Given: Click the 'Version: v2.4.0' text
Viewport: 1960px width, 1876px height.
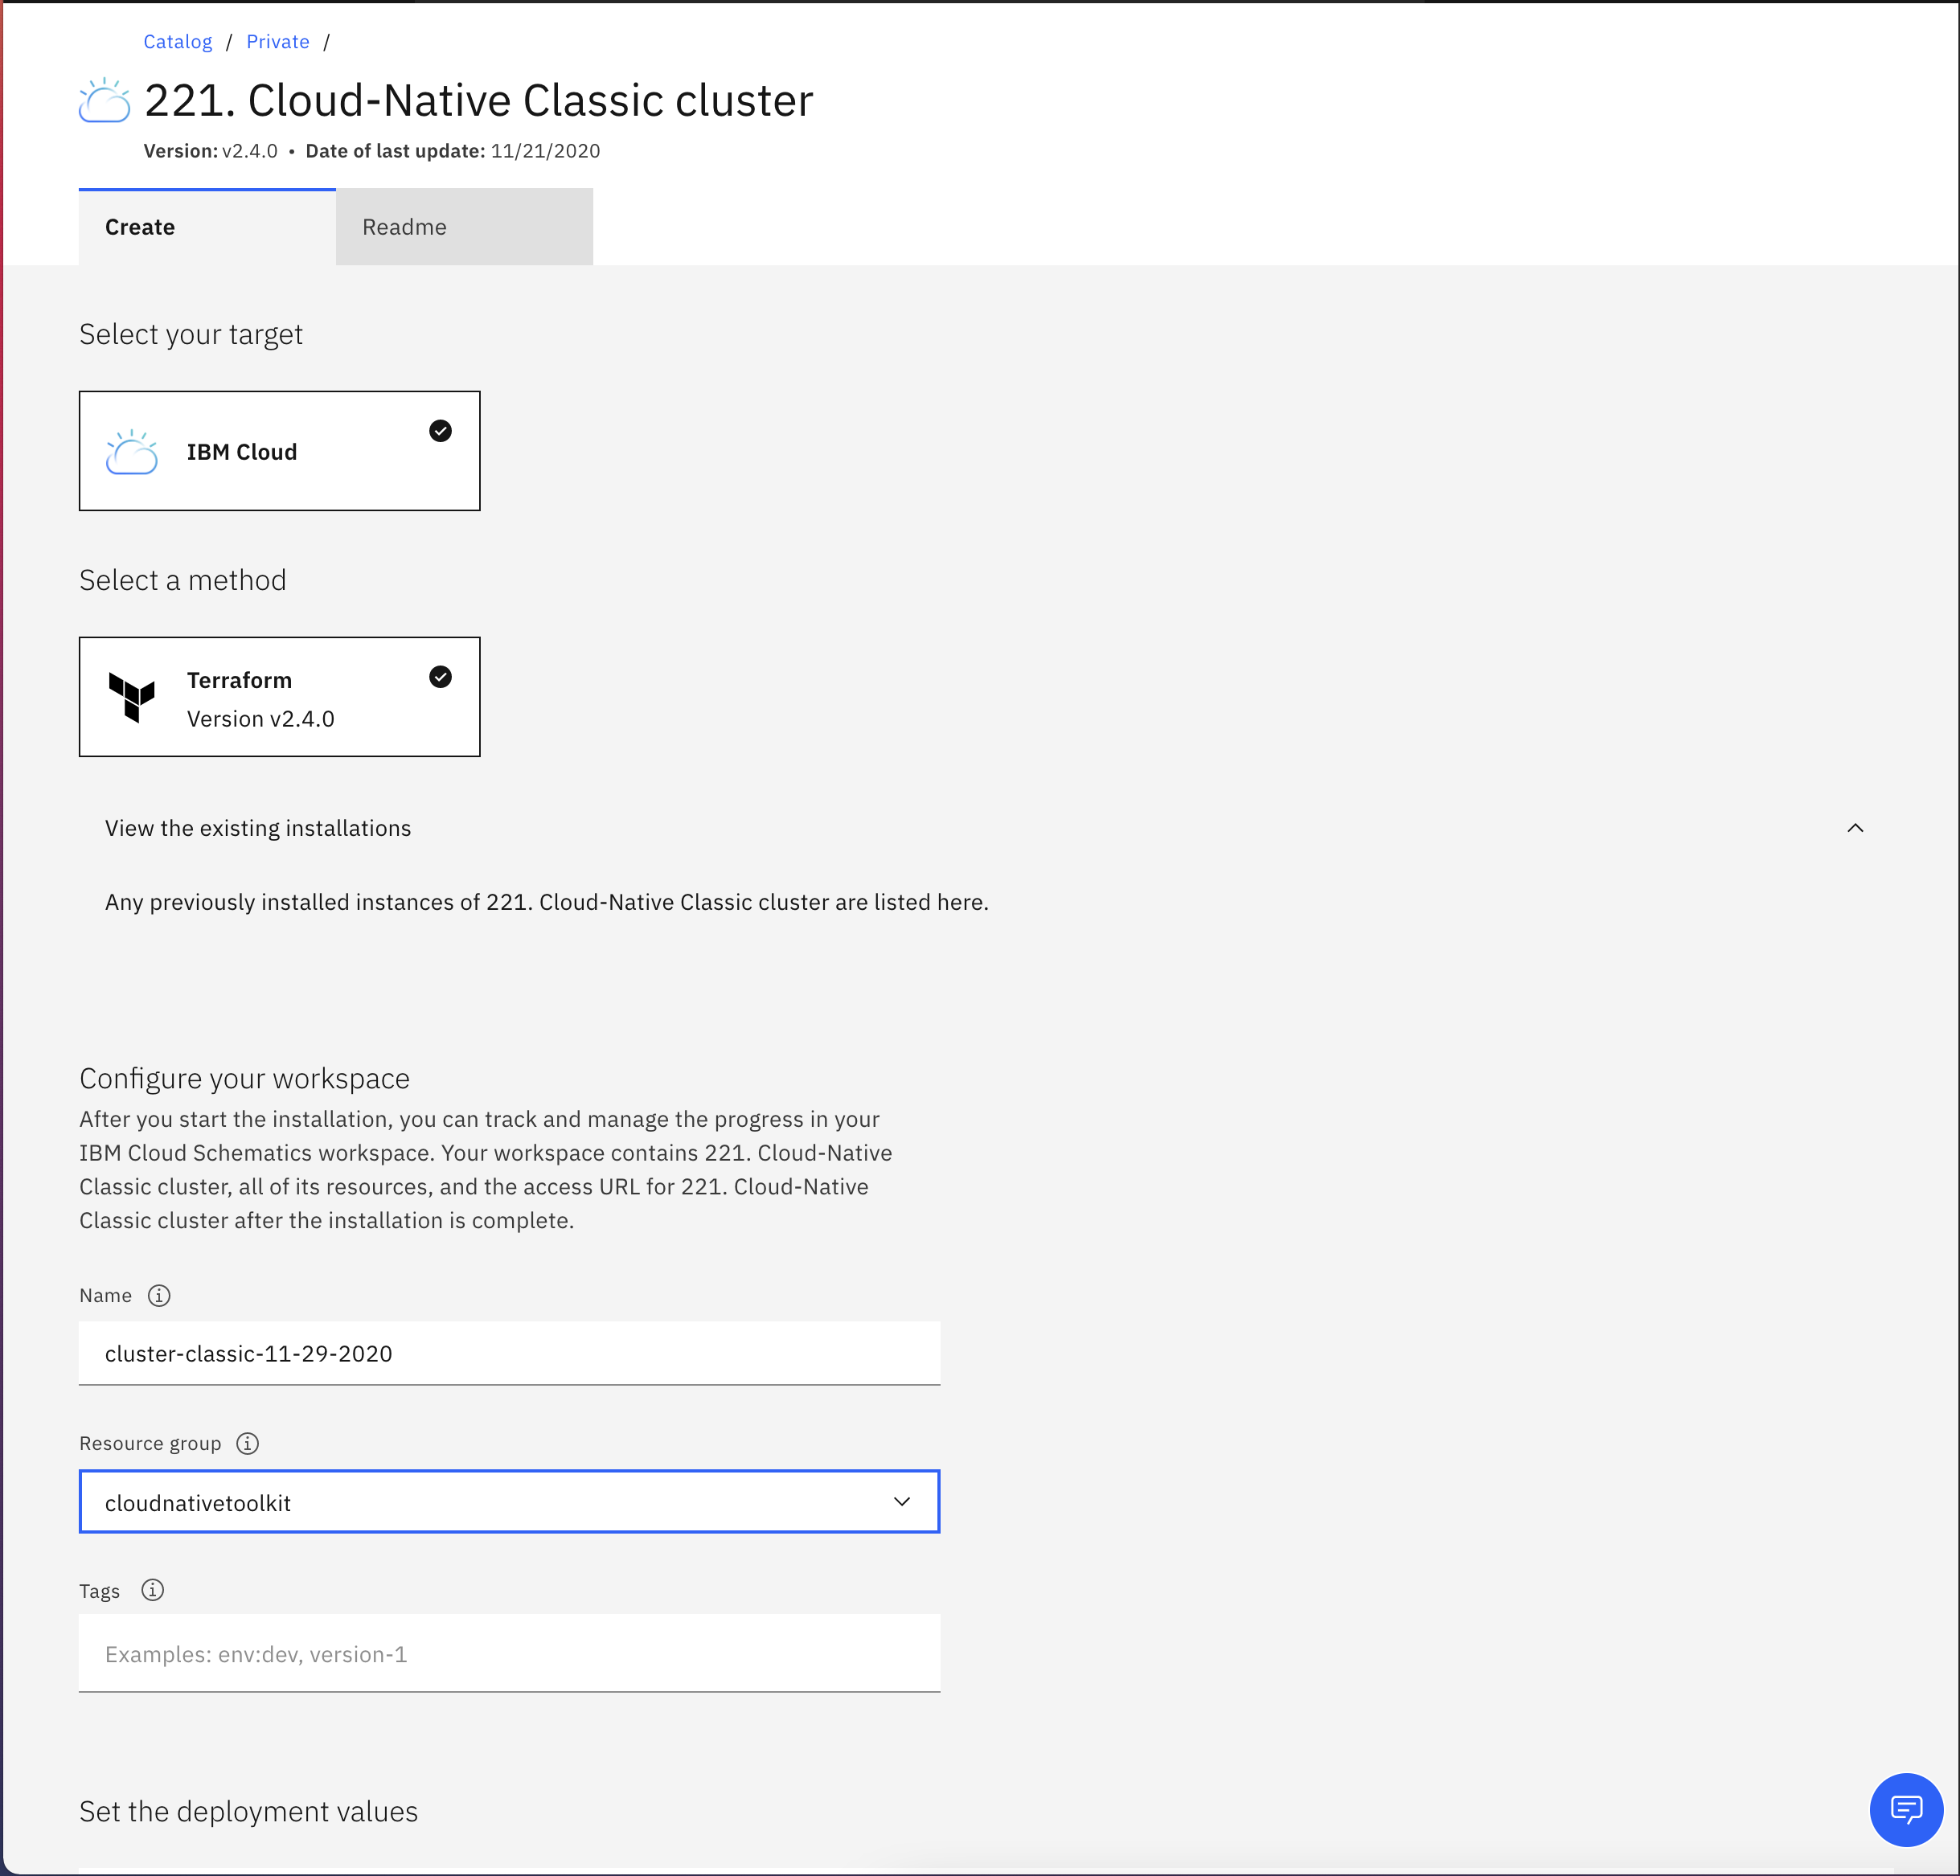Looking at the screenshot, I should pyautogui.click(x=210, y=151).
